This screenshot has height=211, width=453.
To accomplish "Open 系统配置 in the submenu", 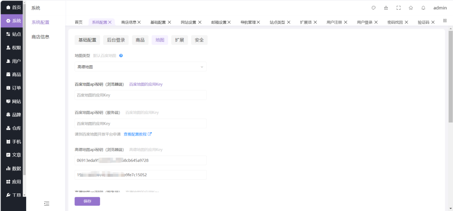I will (x=40, y=22).
